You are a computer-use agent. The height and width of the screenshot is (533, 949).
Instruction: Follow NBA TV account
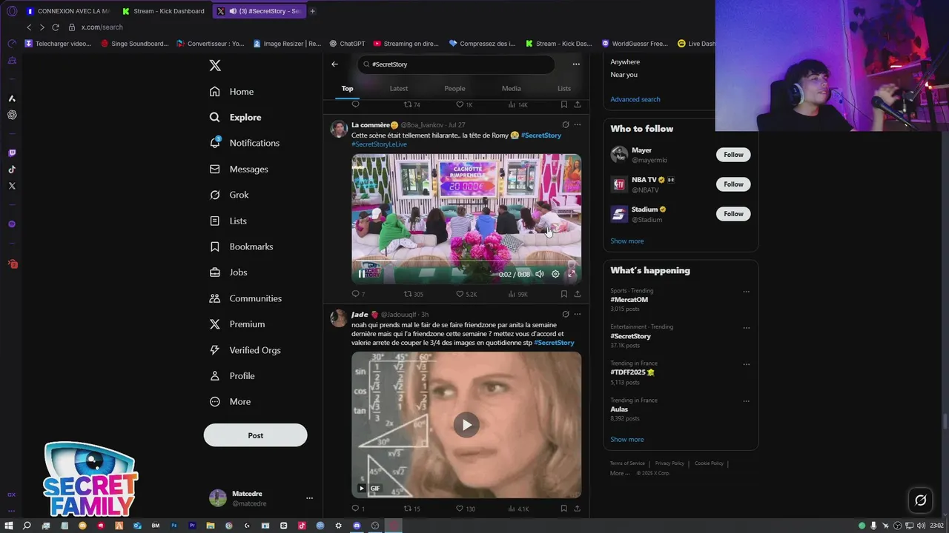pos(733,184)
